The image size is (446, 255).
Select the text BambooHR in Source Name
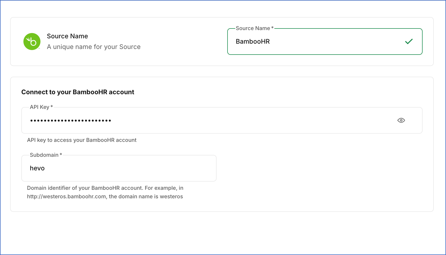[253, 42]
